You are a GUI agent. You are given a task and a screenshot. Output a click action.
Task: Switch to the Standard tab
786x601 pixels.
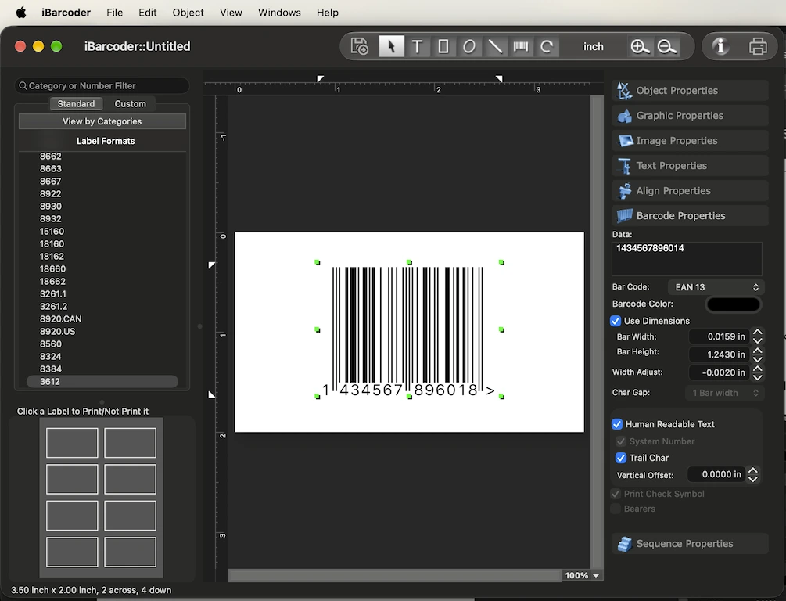pos(76,104)
